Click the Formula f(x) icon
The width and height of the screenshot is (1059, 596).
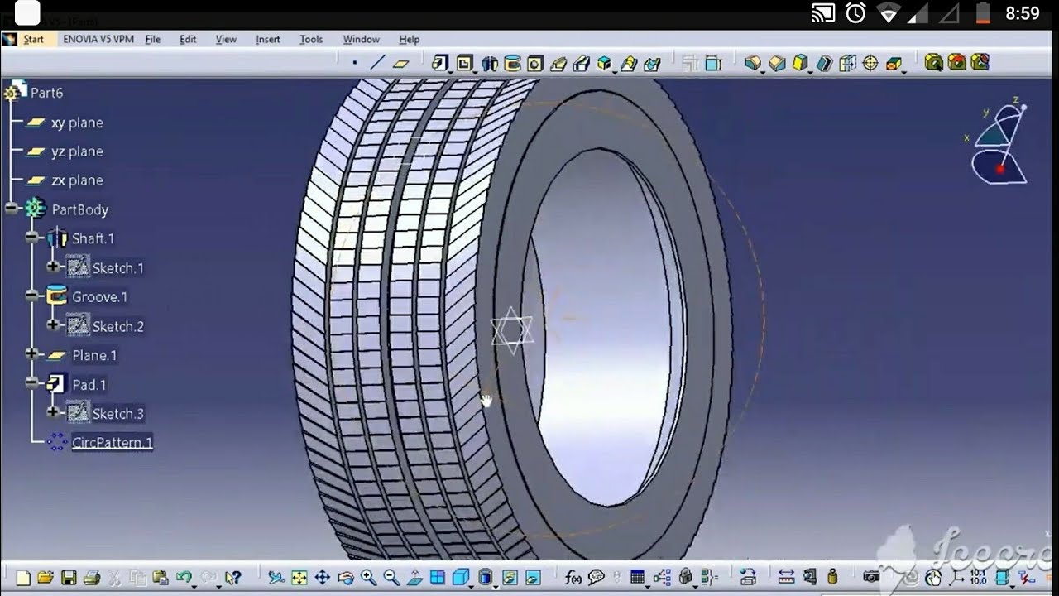(x=573, y=578)
